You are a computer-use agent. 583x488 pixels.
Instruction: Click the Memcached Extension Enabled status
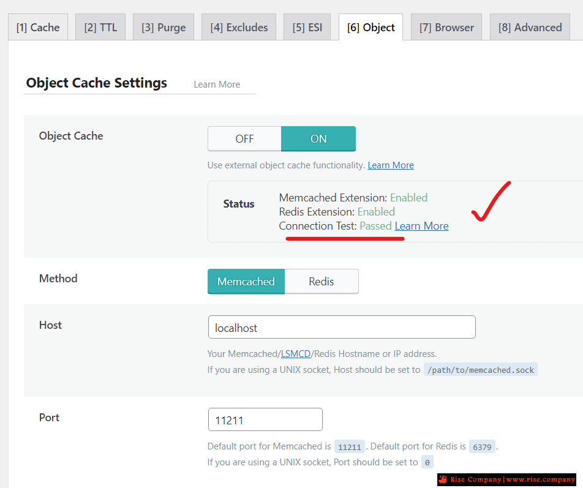(x=408, y=197)
